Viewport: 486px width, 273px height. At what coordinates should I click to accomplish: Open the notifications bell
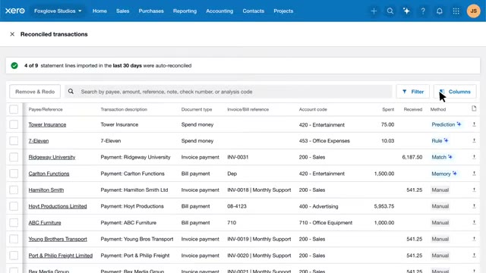pos(440,11)
